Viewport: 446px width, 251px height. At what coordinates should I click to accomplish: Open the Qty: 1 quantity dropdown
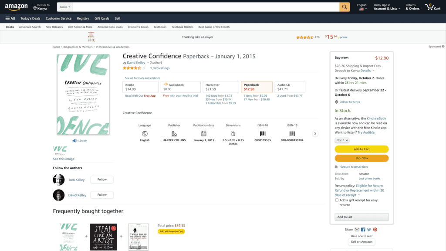pyautogui.click(x=342, y=140)
